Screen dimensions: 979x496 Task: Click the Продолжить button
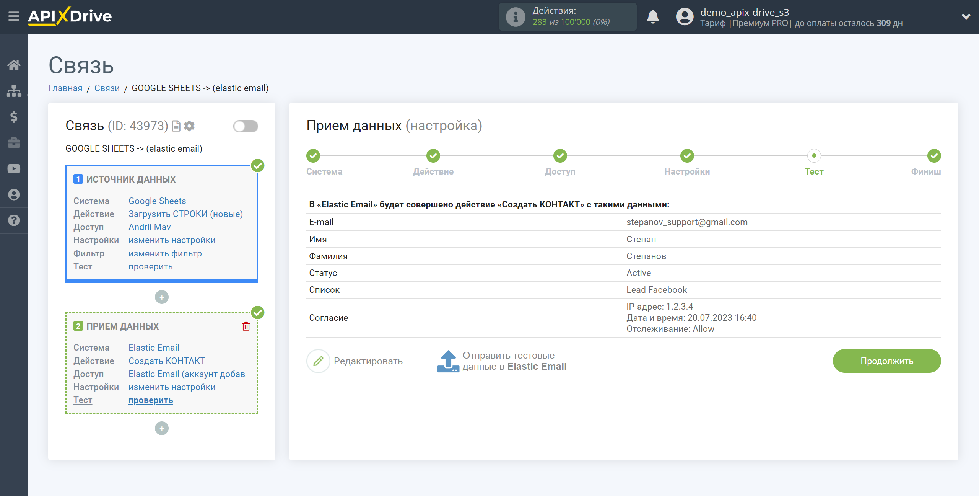tap(887, 361)
